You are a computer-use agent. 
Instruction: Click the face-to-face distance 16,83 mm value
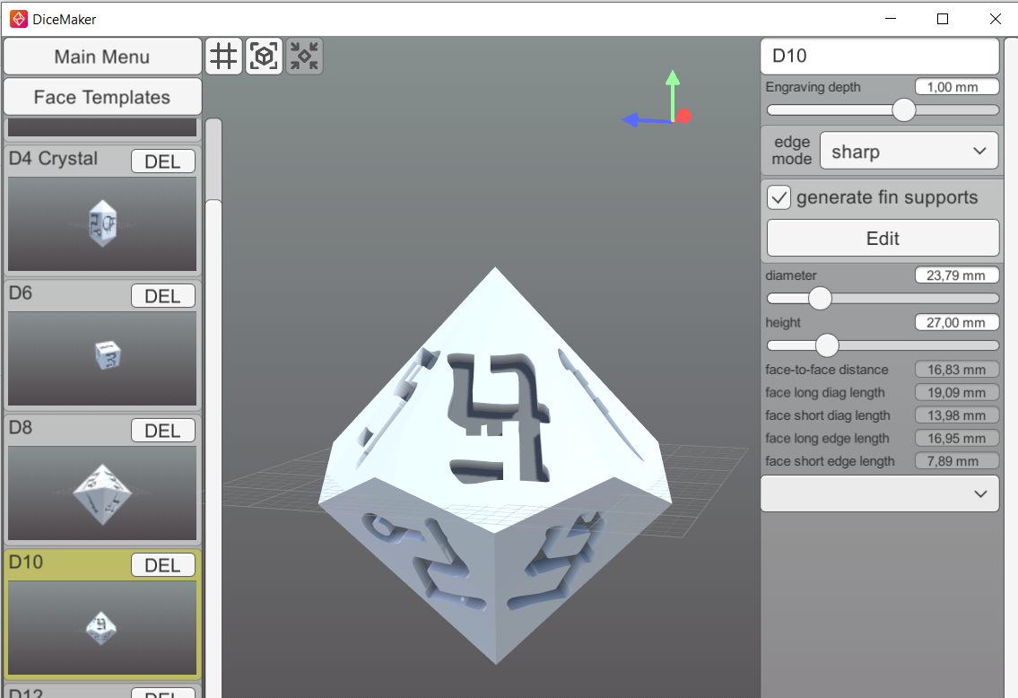click(x=957, y=370)
